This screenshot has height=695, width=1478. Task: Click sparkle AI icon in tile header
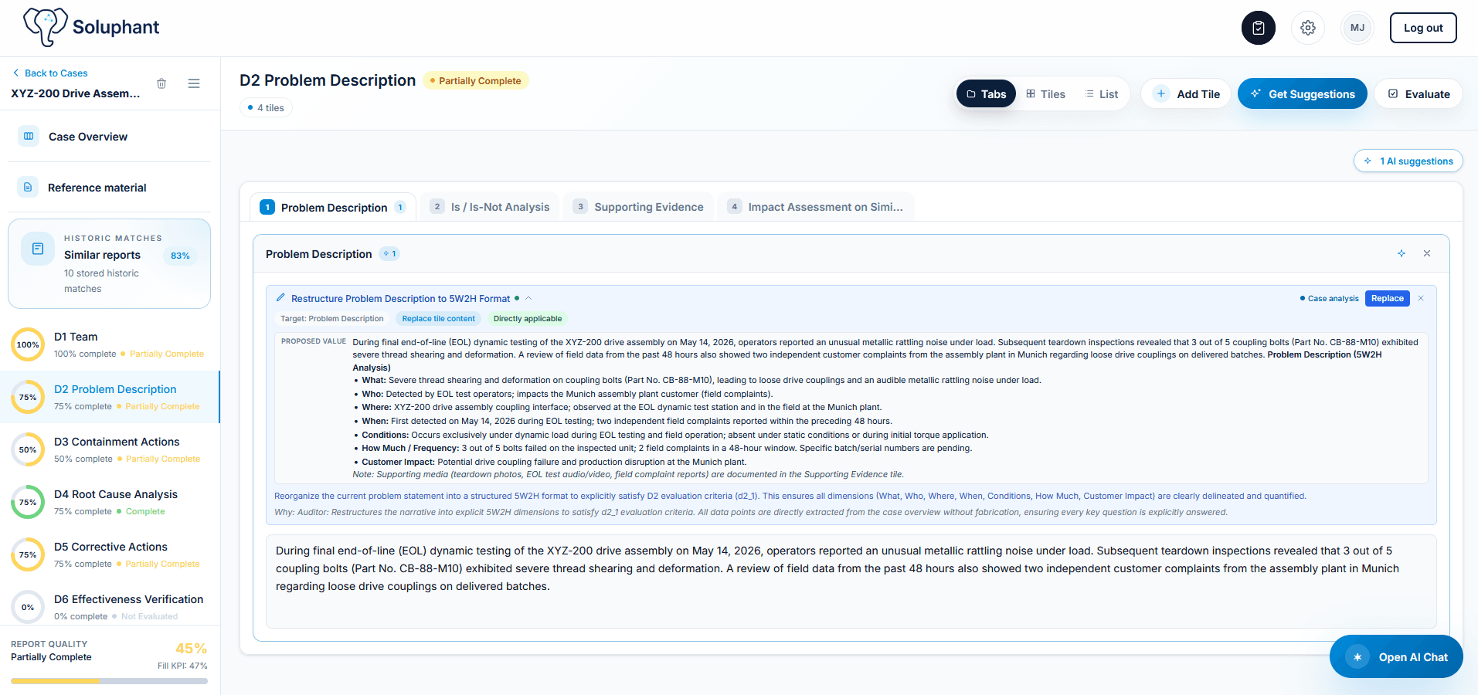click(x=1401, y=253)
